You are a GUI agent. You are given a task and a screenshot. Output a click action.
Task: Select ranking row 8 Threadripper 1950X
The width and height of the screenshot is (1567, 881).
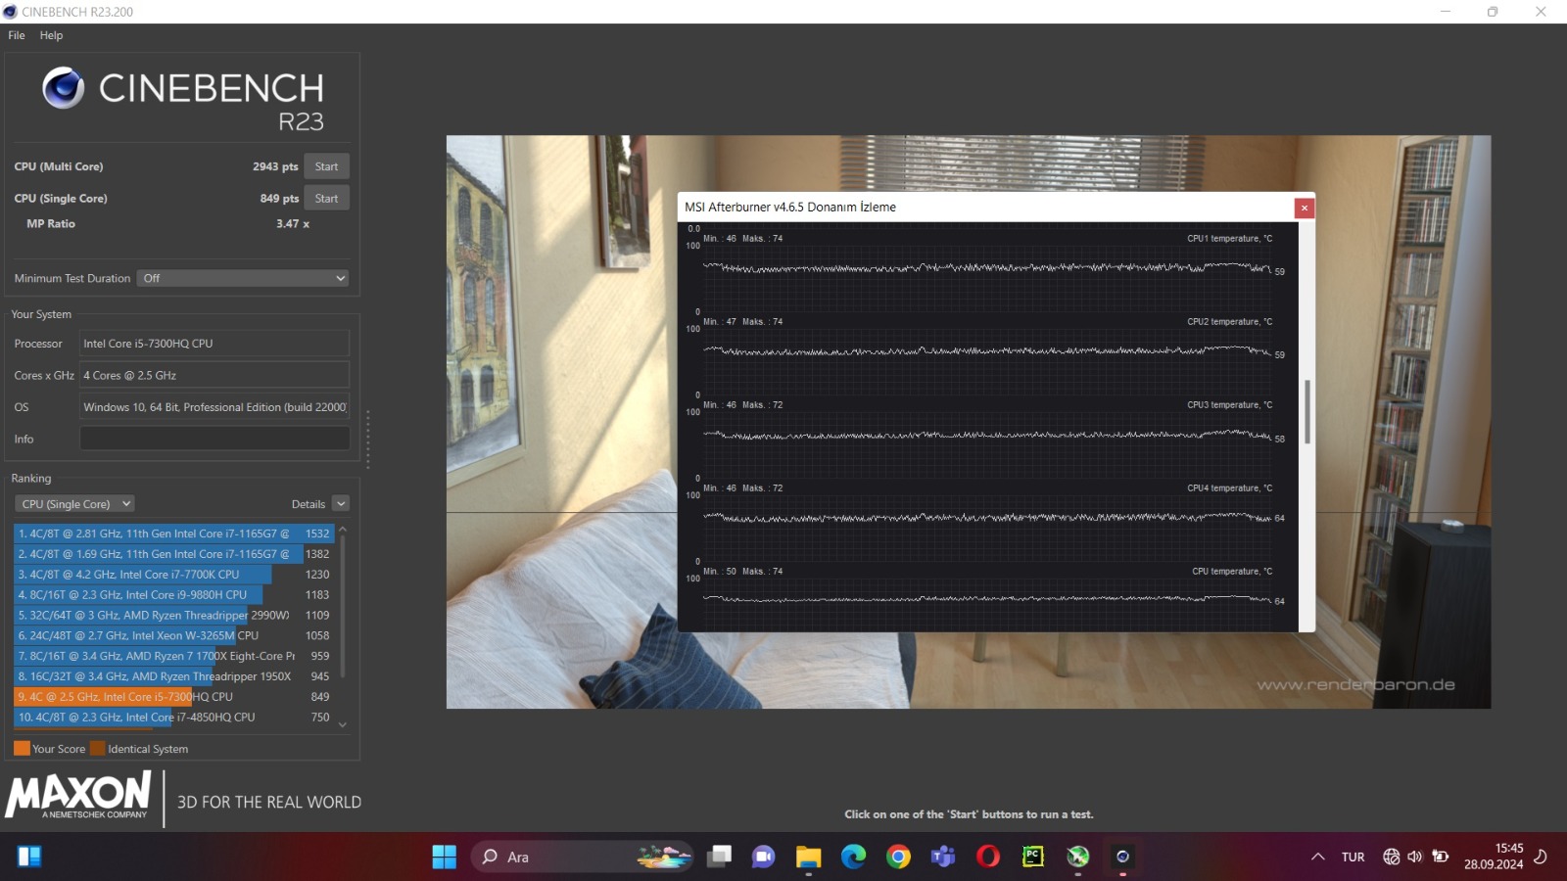click(x=174, y=676)
